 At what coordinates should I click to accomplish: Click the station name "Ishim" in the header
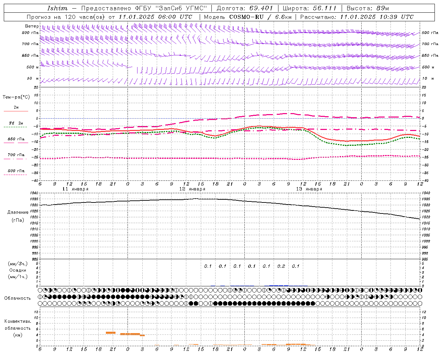[57, 8]
